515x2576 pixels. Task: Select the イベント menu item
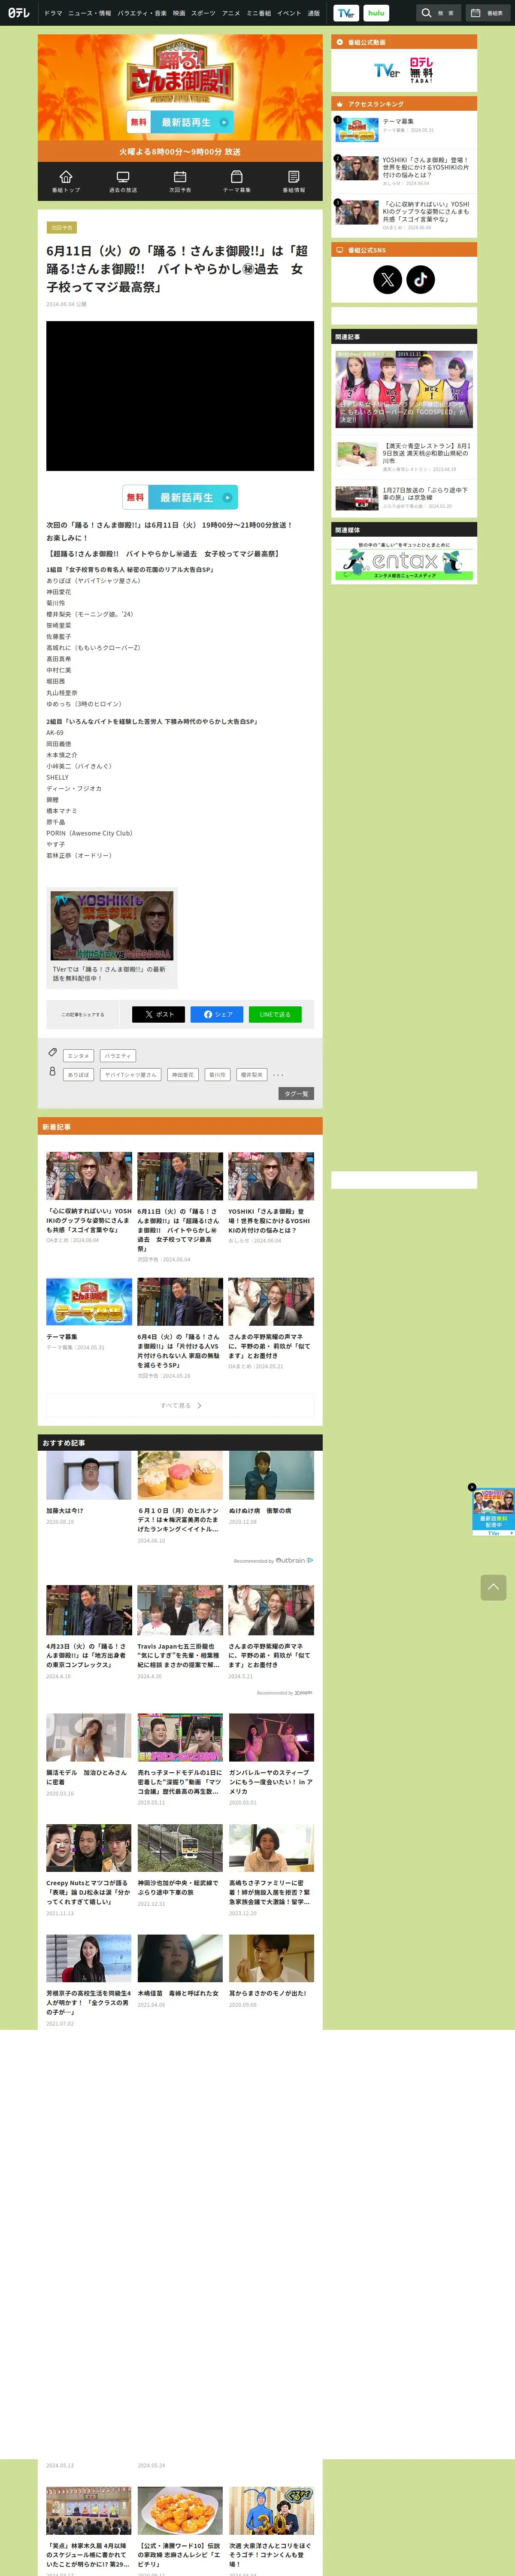(289, 13)
